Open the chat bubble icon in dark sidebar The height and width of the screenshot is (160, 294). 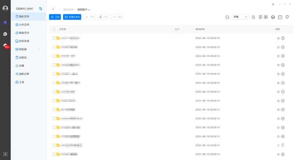[5, 34]
